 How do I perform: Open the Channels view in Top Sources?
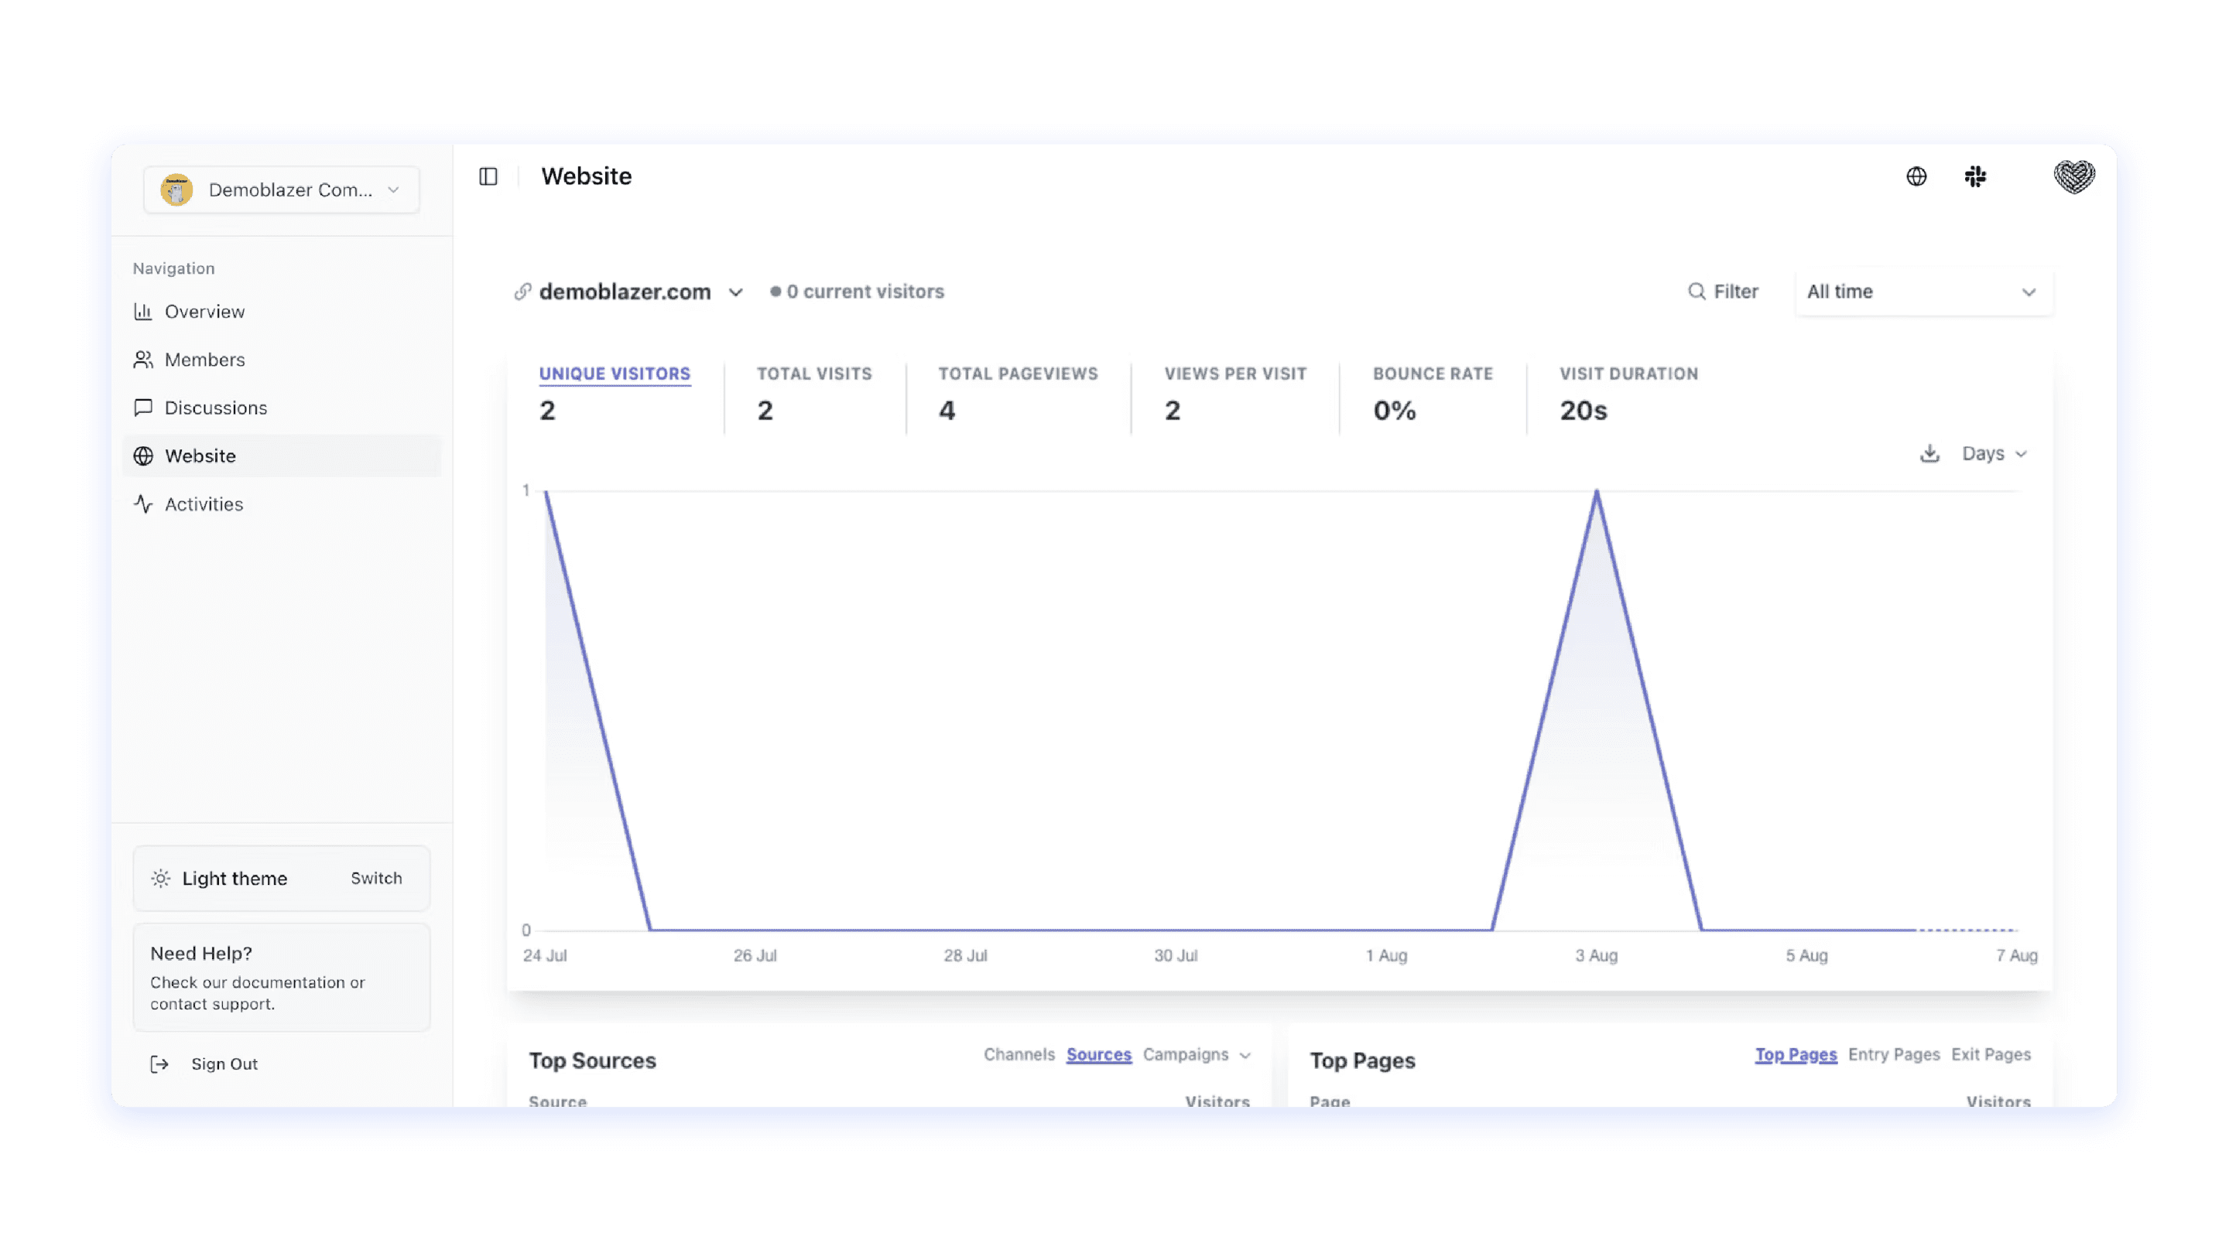[x=1019, y=1054]
